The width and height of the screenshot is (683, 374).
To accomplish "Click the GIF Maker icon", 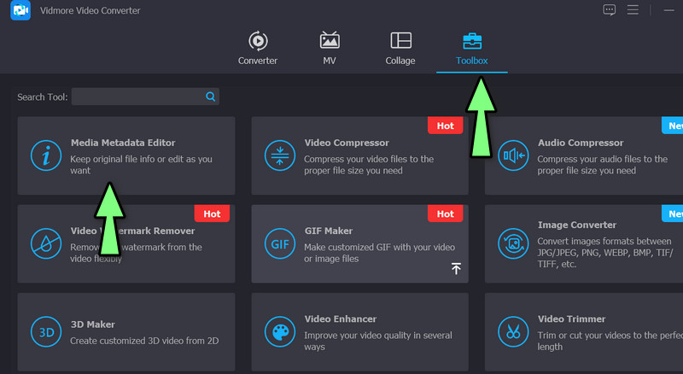I will 278,243.
